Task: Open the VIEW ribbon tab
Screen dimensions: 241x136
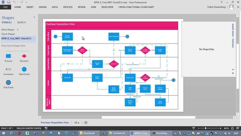Action: [93, 7]
